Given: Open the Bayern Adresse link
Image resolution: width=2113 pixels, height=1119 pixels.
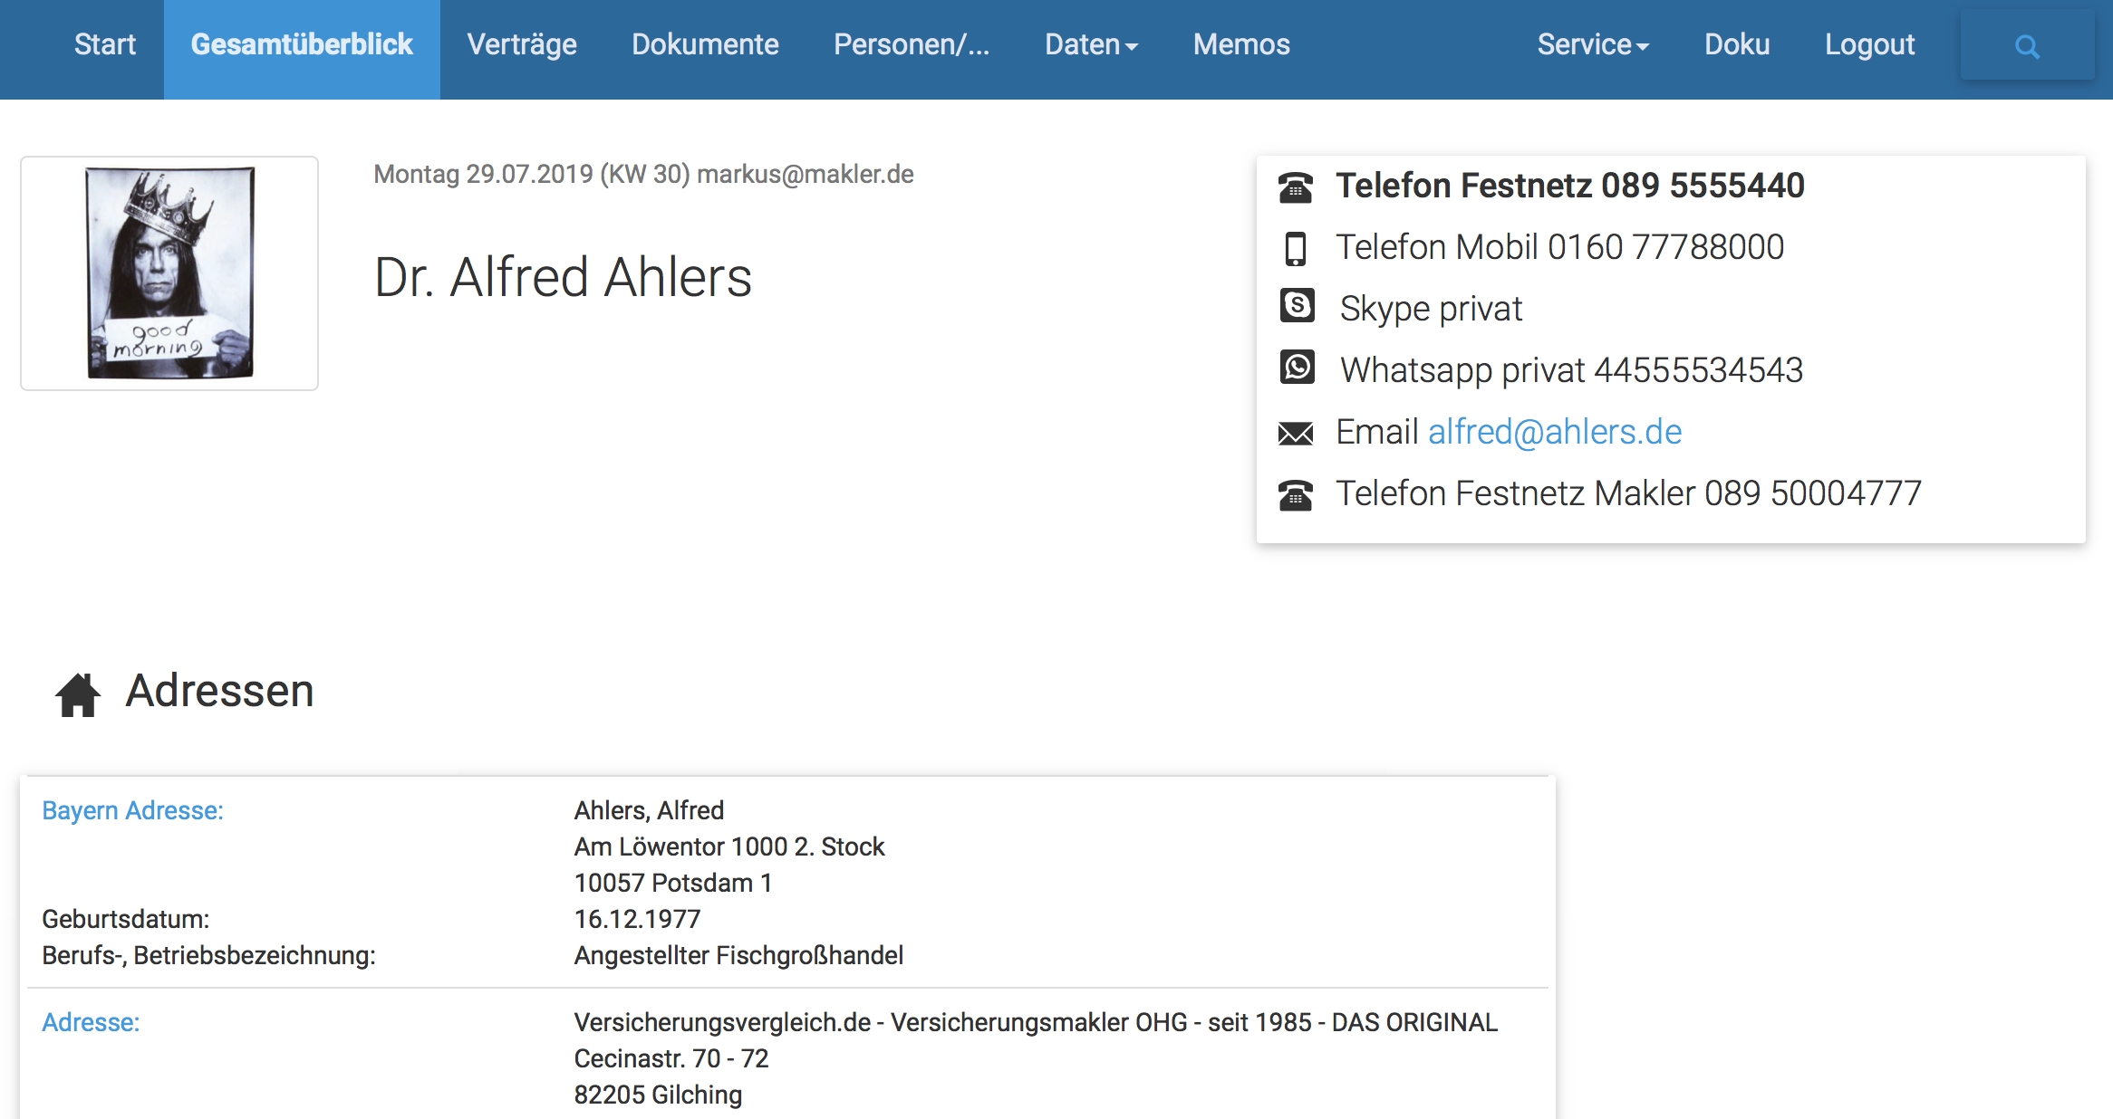Looking at the screenshot, I should 132,810.
